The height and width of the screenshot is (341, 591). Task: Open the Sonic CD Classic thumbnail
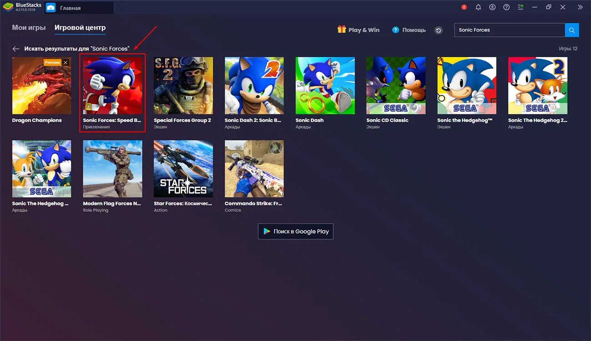coord(396,85)
